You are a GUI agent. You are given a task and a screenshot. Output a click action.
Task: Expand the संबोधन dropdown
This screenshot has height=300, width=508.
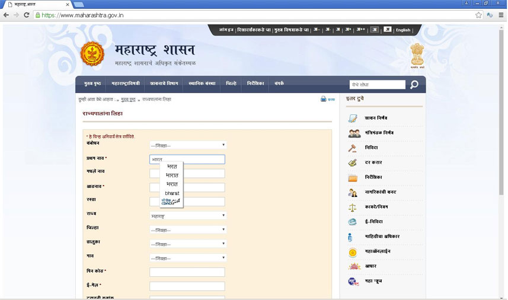[188, 145]
